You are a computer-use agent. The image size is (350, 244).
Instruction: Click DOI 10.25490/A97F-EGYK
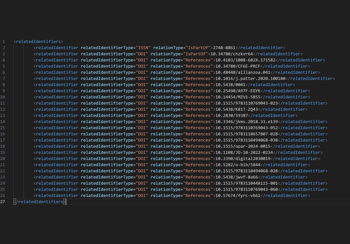point(238,91)
